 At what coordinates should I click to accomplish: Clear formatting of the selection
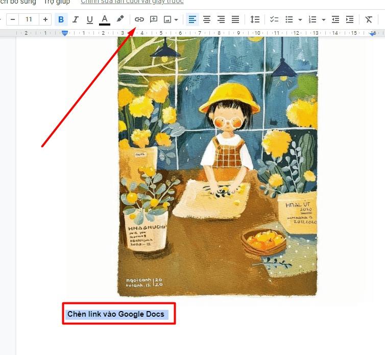[x=369, y=19]
